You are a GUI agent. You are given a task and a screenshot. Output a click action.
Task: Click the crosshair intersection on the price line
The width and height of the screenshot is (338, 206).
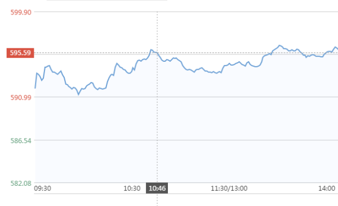157,53
